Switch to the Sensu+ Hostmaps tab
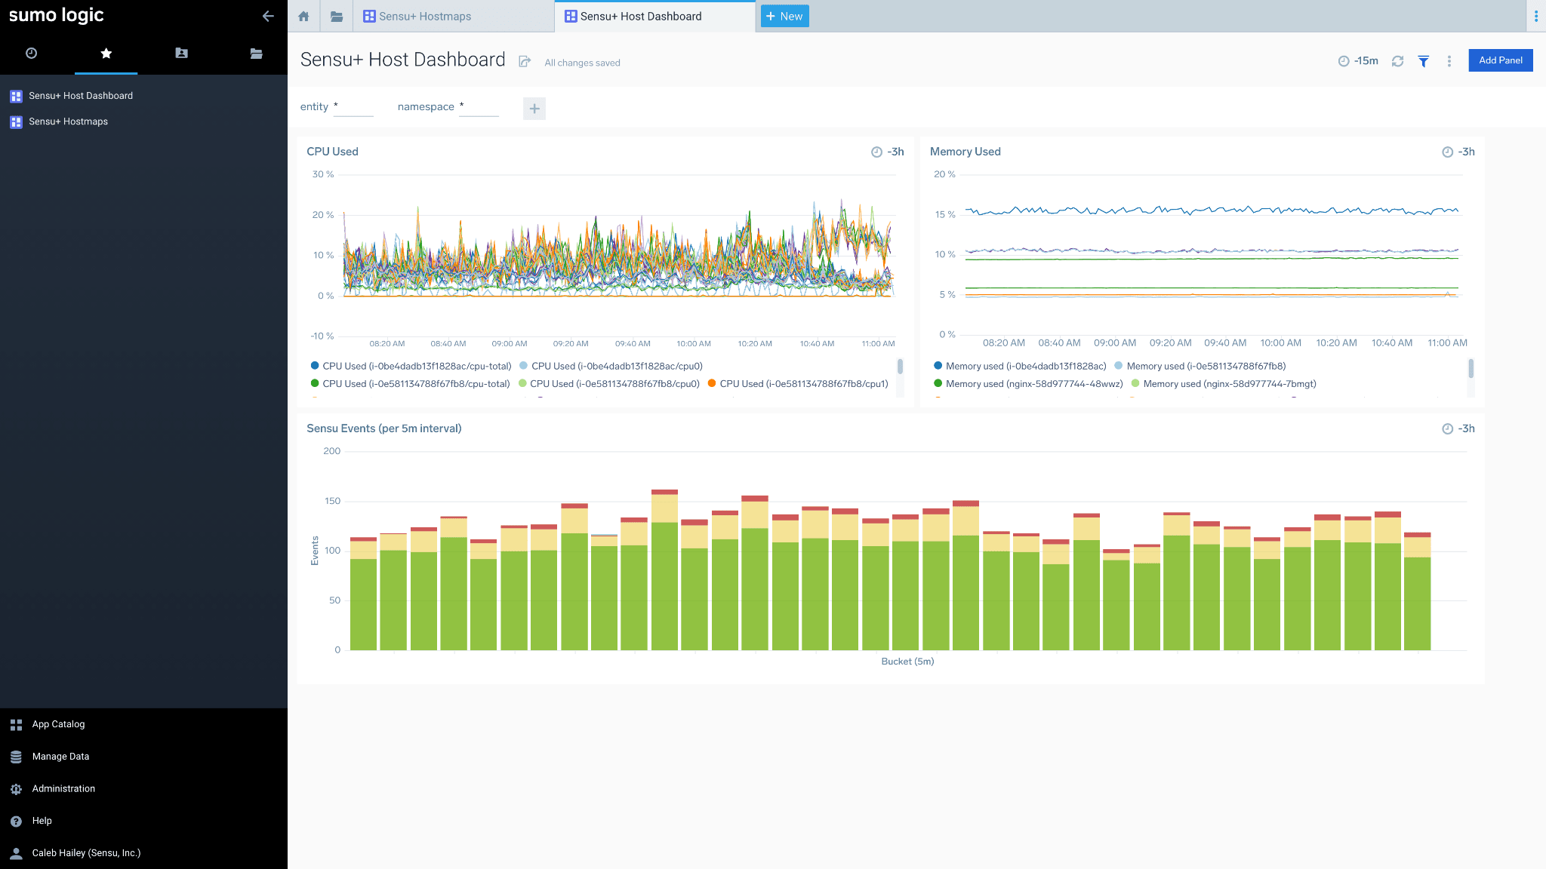Viewport: 1546px width, 869px height. [x=454, y=16]
